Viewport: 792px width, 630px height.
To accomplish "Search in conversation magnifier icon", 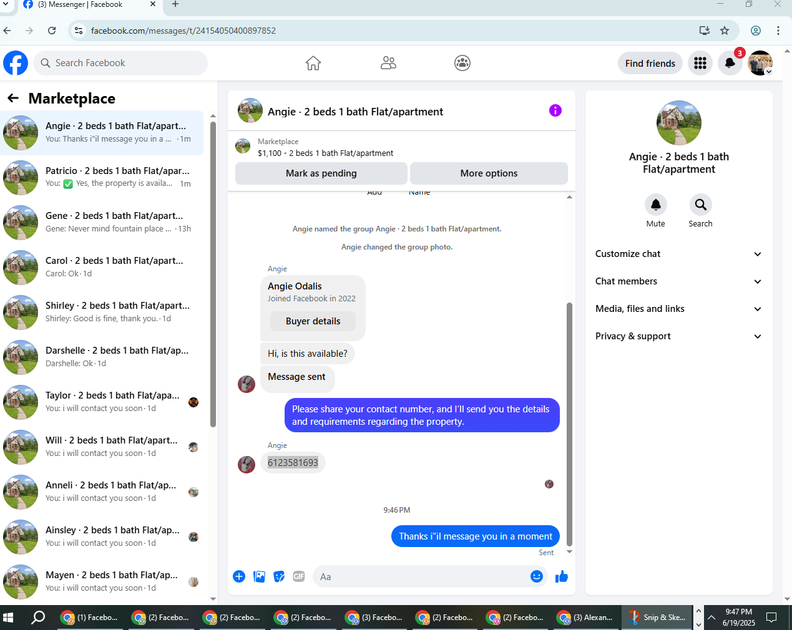I will [701, 205].
